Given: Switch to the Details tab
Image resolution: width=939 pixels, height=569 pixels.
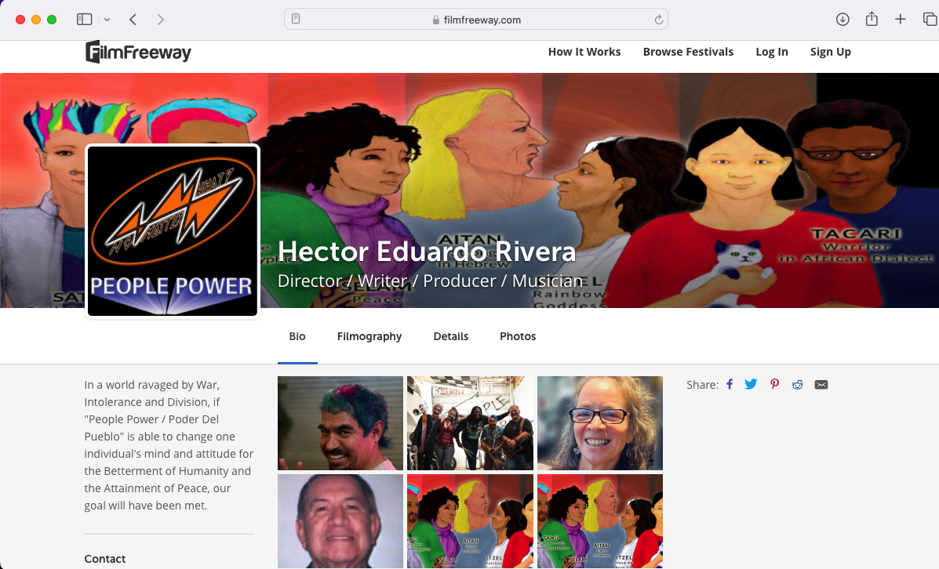Looking at the screenshot, I should coord(451,336).
